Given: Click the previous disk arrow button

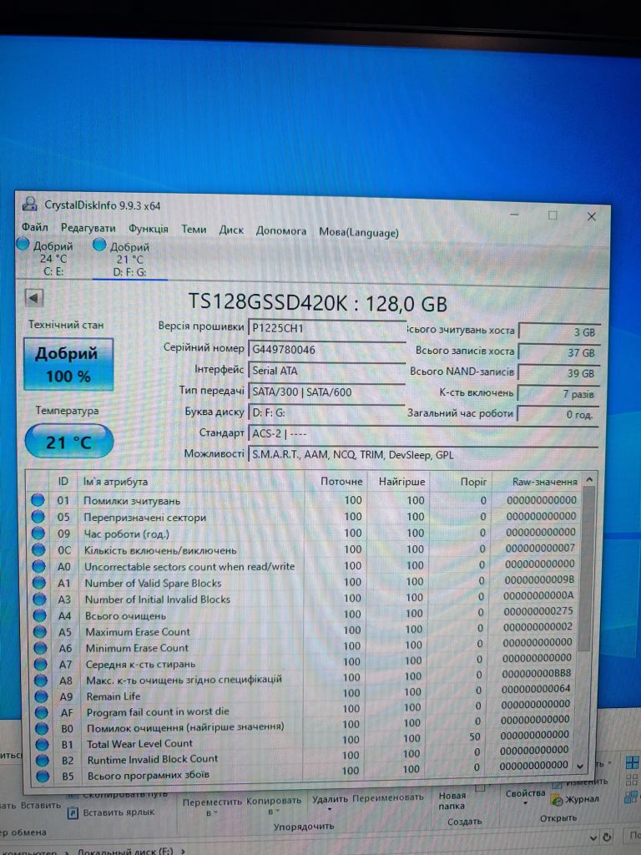Looking at the screenshot, I should pos(33,298).
